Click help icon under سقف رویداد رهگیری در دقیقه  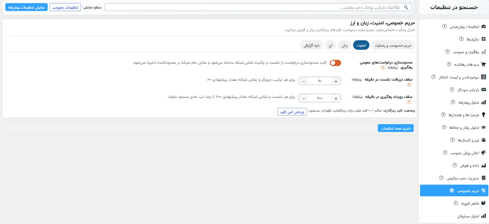click(x=409, y=102)
